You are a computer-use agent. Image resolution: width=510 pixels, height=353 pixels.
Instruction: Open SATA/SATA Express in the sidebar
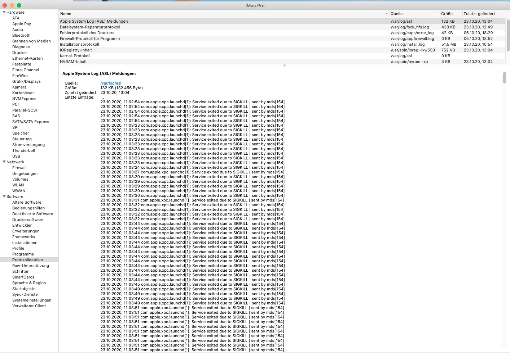31,122
